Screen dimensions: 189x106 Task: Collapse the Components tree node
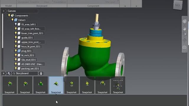(x=5, y=16)
